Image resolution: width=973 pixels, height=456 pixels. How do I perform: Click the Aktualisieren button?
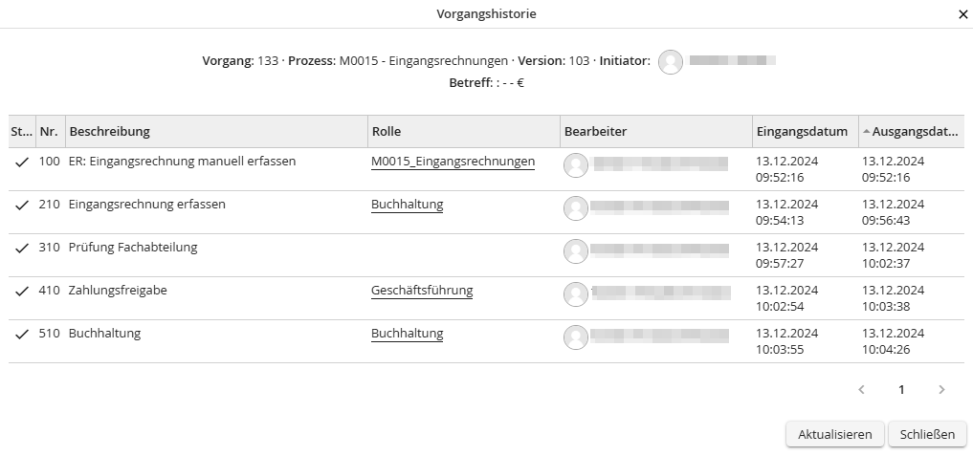834,434
